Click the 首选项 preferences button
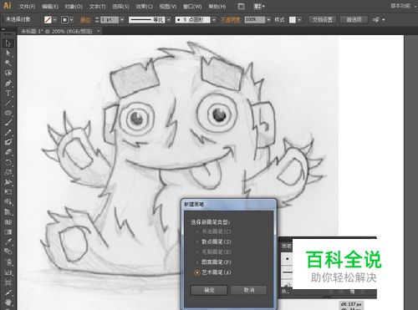The height and width of the screenshot is (310, 418). pos(354,20)
